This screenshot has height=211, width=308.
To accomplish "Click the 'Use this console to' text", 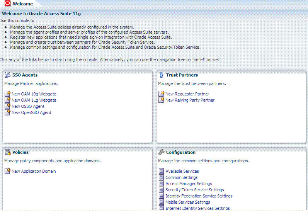I will click(17, 20).
